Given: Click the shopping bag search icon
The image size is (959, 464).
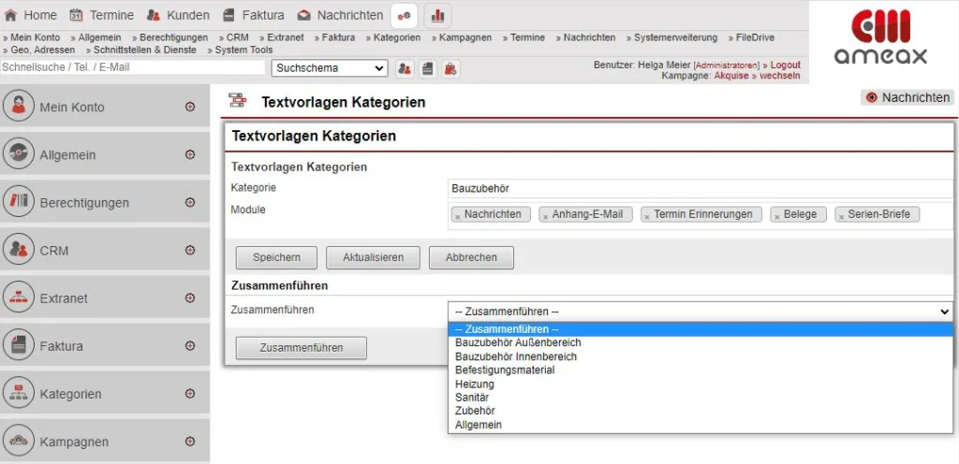Looking at the screenshot, I should (450, 68).
